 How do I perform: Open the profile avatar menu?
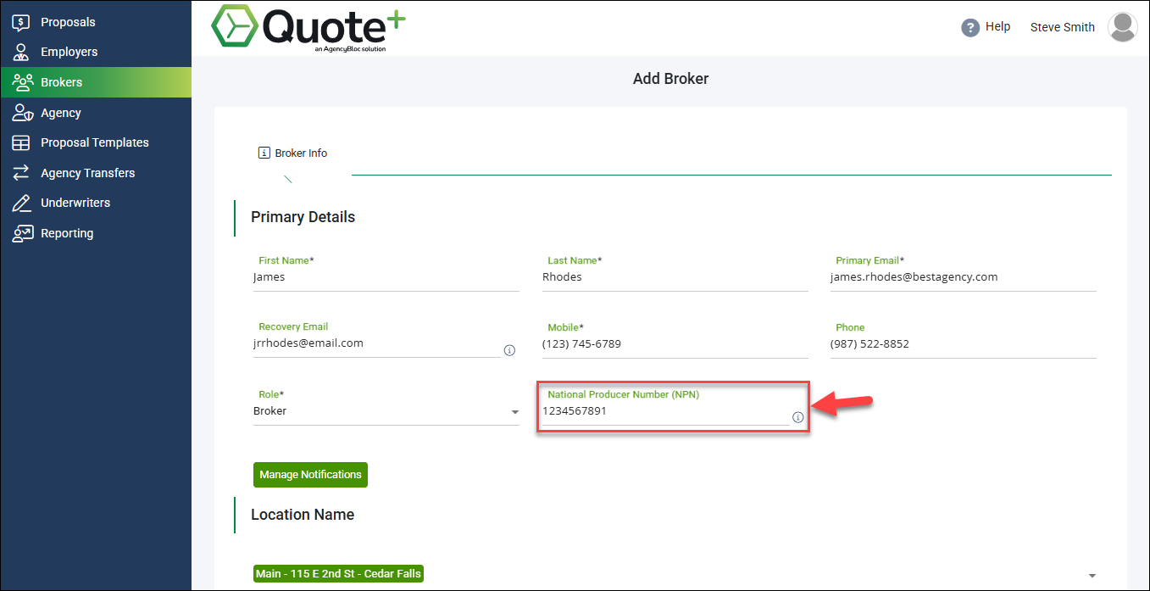pos(1122,26)
